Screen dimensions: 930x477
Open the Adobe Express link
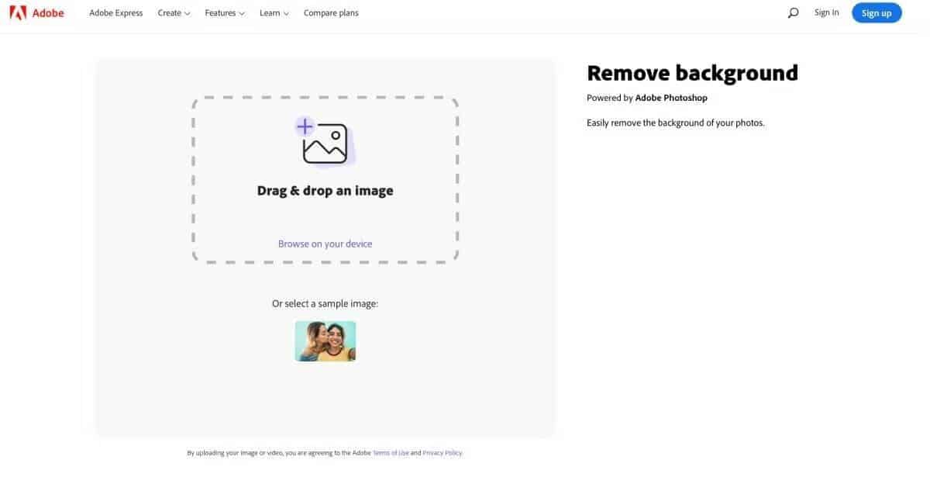(116, 13)
